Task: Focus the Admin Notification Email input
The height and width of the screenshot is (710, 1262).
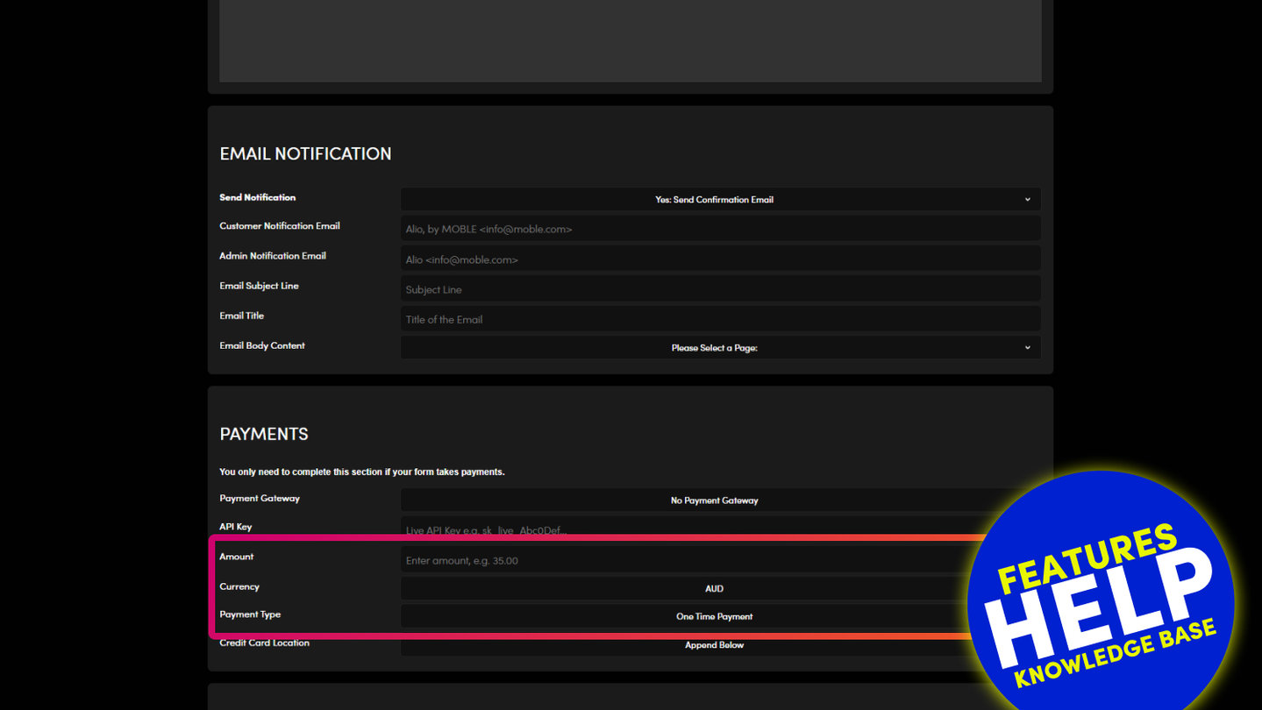Action: pyautogui.click(x=720, y=259)
